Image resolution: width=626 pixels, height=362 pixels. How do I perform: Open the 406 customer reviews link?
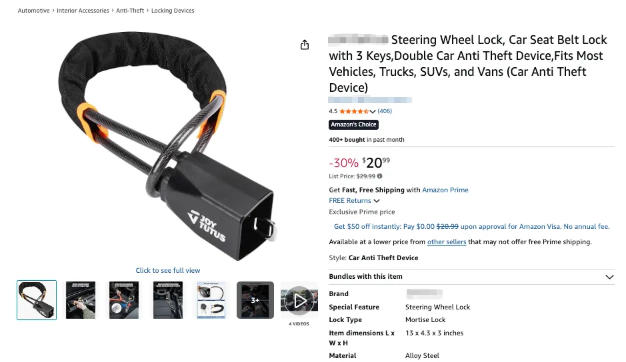tap(385, 111)
